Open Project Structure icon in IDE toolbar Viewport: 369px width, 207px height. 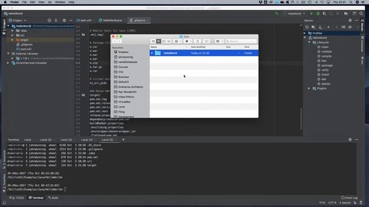346,14
